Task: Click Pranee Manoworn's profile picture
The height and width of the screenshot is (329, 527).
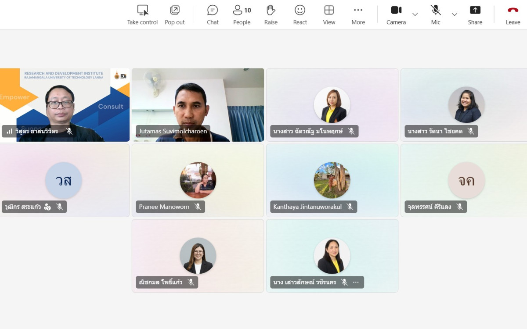Action: pyautogui.click(x=198, y=180)
